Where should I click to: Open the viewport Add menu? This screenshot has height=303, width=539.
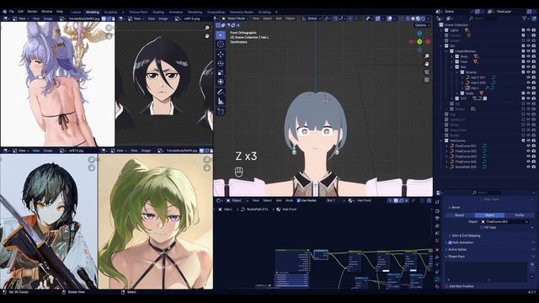(x=279, y=19)
